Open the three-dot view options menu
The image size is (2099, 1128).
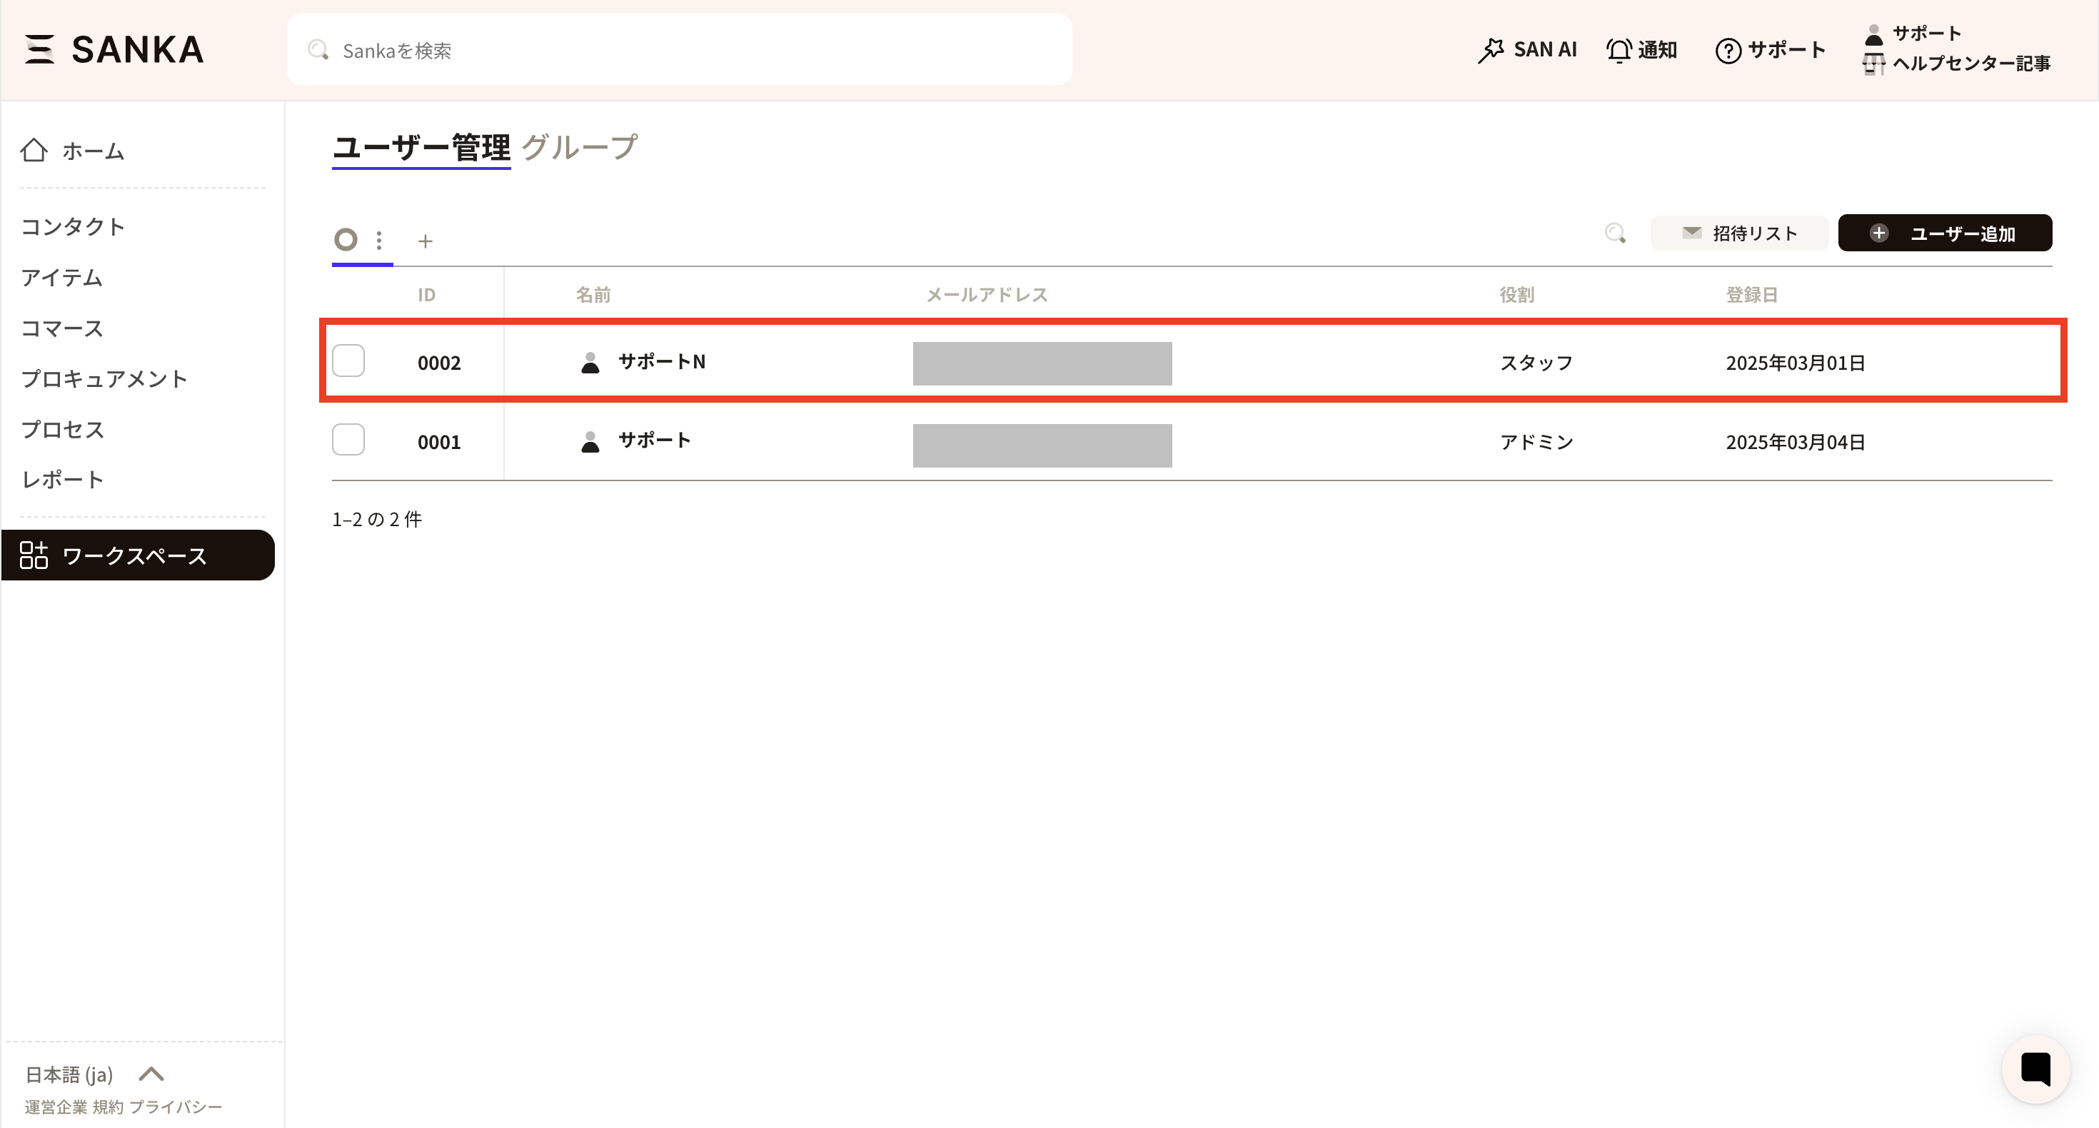point(379,241)
